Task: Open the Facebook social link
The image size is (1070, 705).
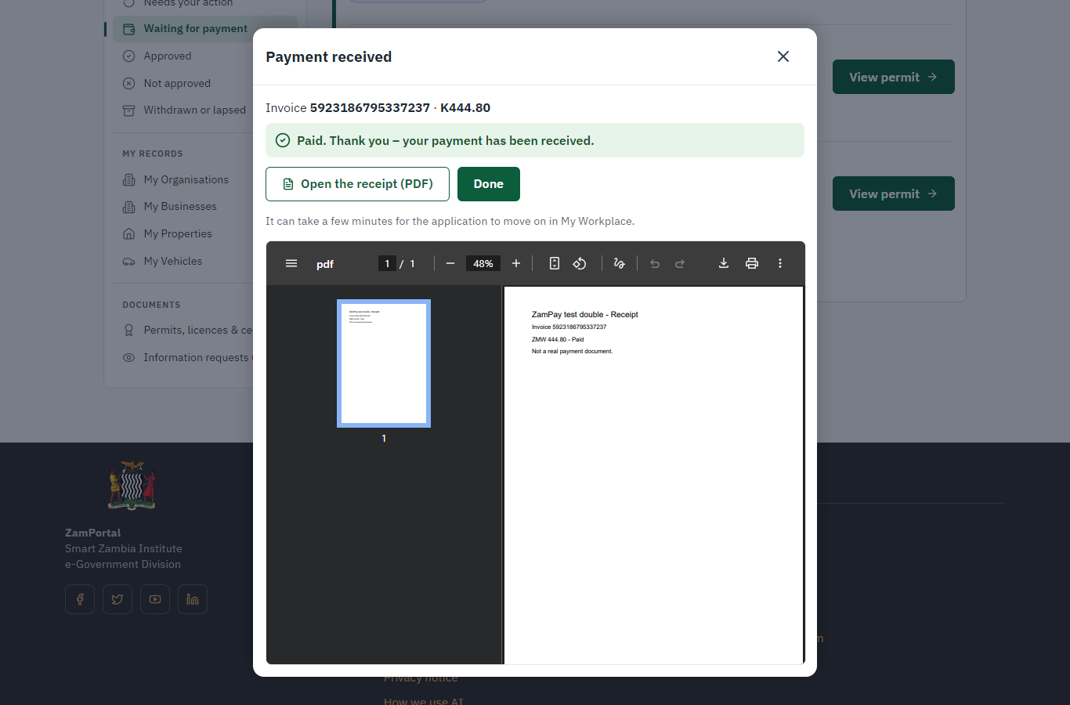Action: pyautogui.click(x=80, y=599)
